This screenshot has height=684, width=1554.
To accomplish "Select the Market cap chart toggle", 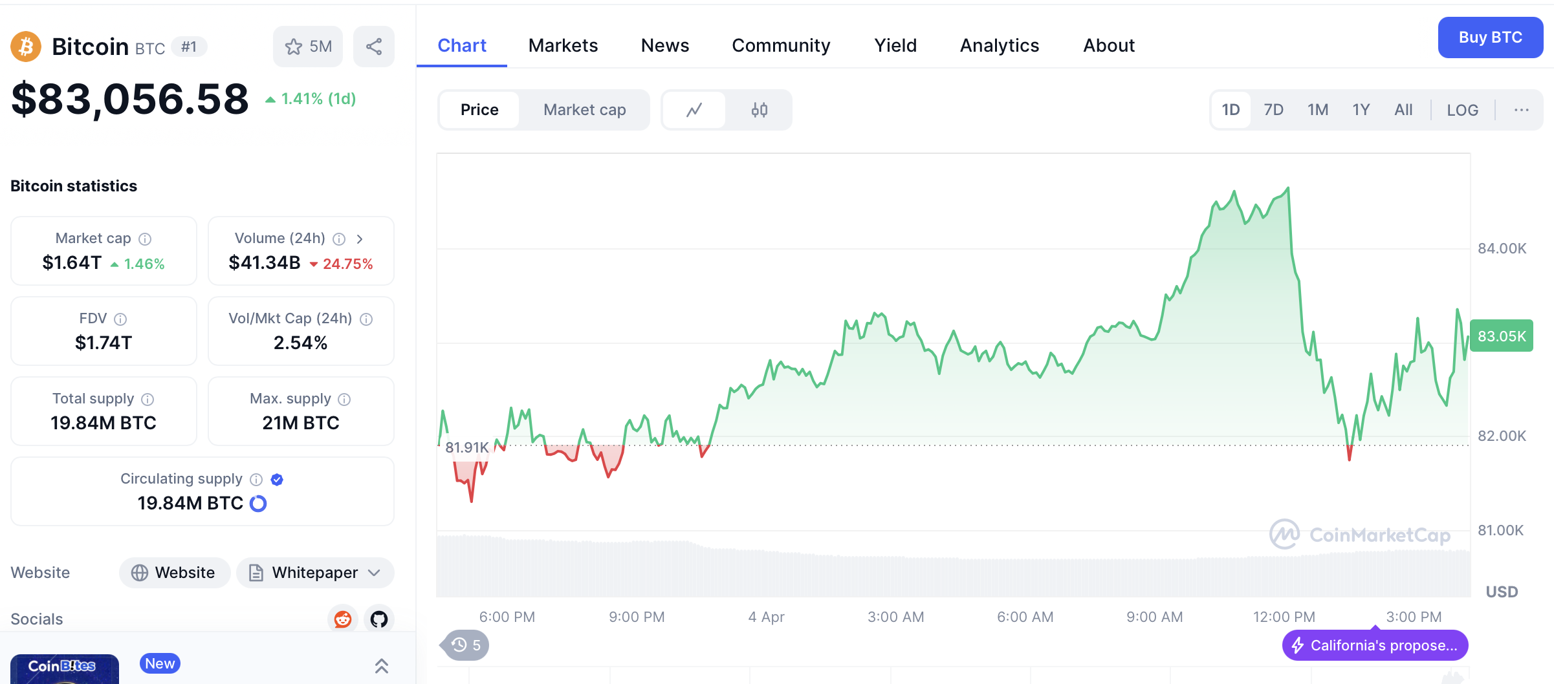I will click(x=584, y=110).
